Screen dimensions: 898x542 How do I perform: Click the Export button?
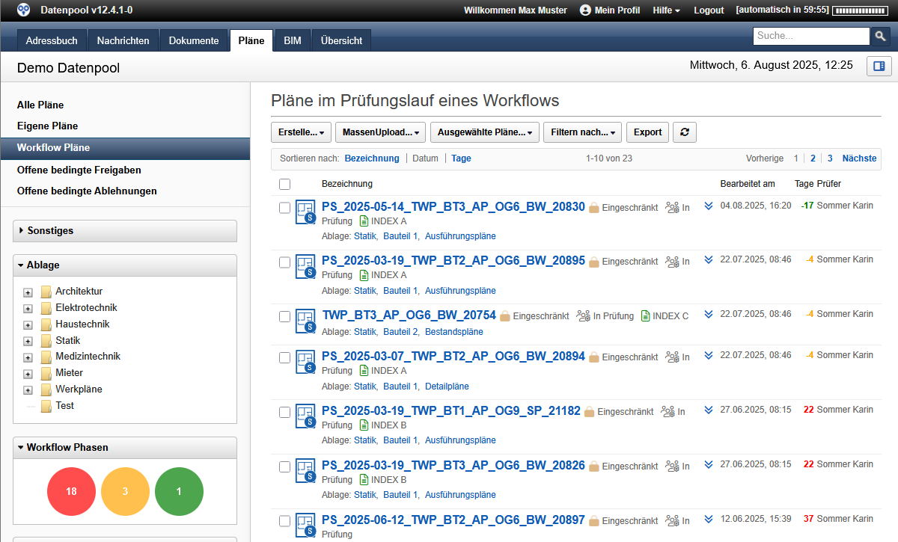point(647,132)
